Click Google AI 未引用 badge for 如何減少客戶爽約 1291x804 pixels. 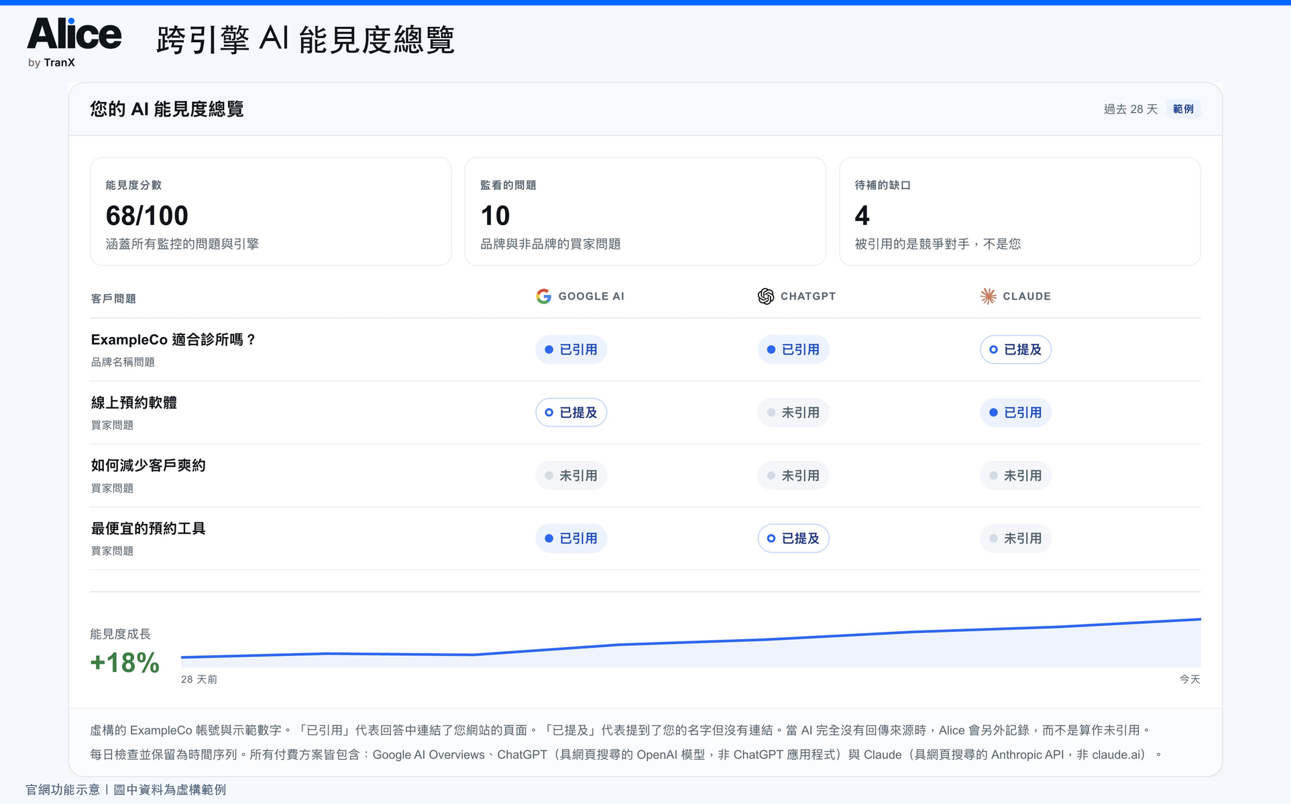coord(571,476)
